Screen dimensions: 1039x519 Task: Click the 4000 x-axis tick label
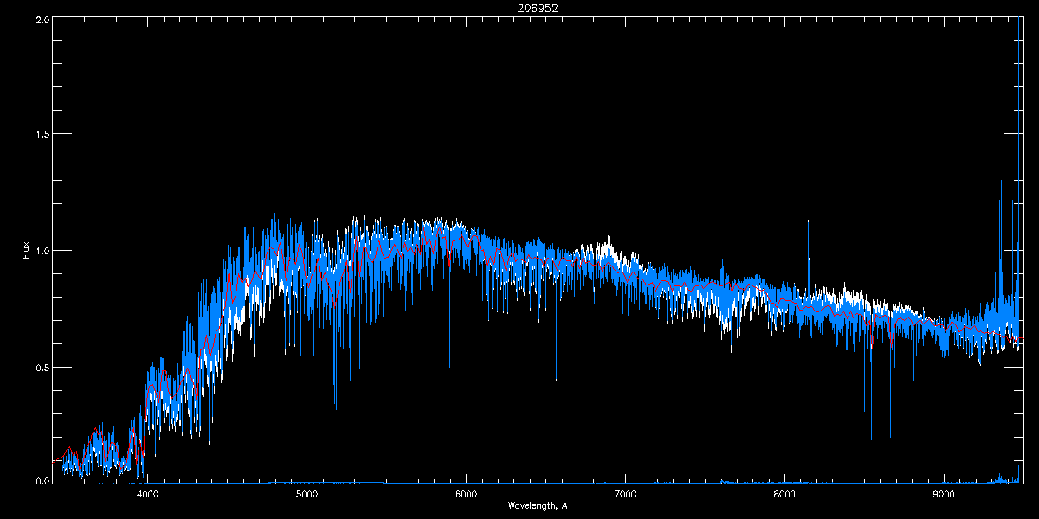click(147, 495)
